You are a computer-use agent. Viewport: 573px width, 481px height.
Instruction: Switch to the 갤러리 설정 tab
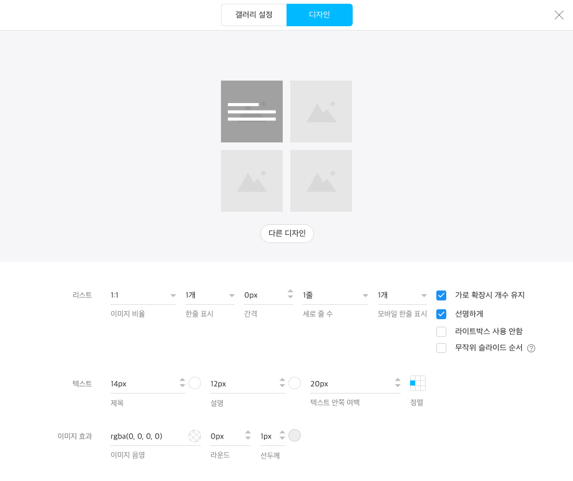point(254,15)
